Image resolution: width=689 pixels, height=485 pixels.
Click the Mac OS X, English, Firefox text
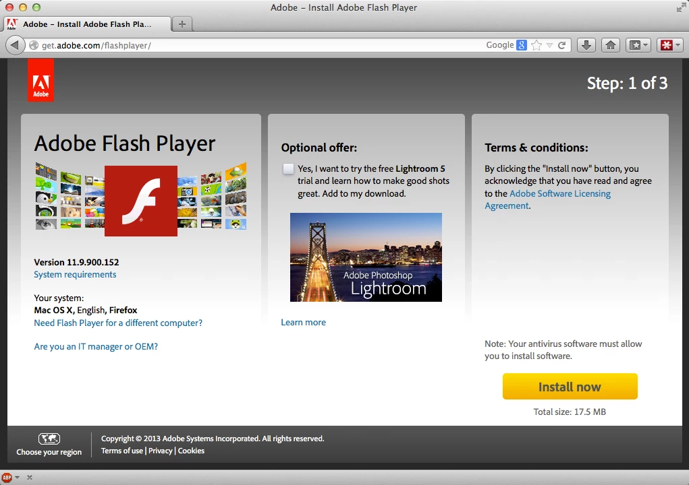pos(86,311)
